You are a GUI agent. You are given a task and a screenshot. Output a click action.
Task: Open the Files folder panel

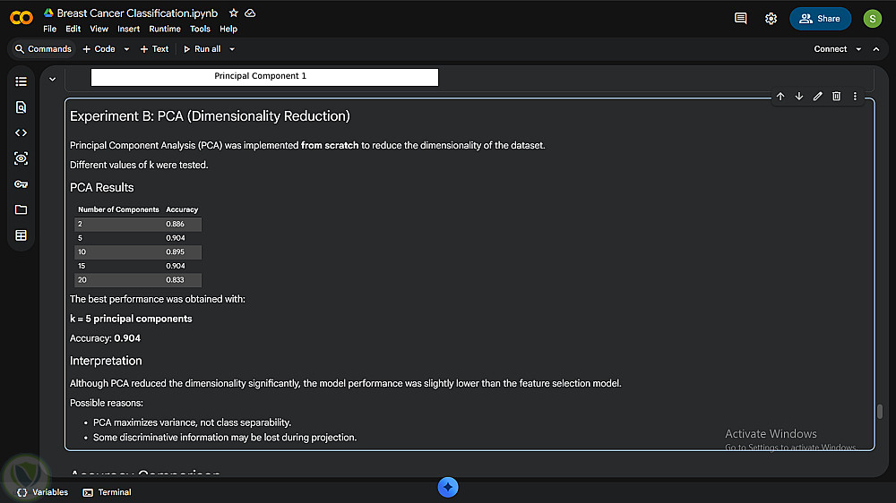22,209
